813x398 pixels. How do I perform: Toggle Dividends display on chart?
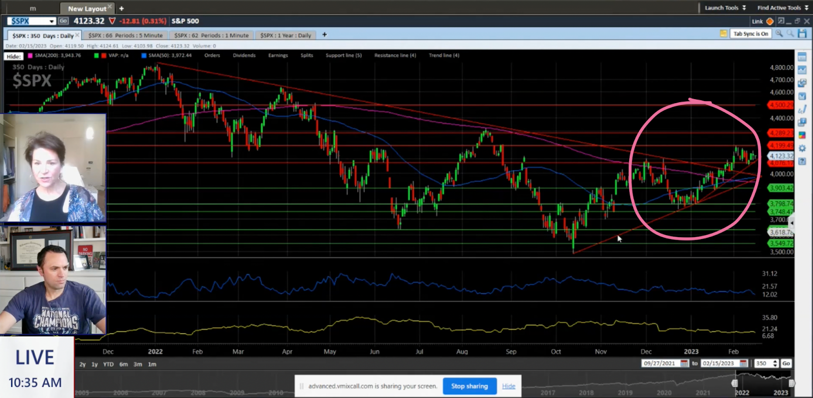click(x=244, y=55)
